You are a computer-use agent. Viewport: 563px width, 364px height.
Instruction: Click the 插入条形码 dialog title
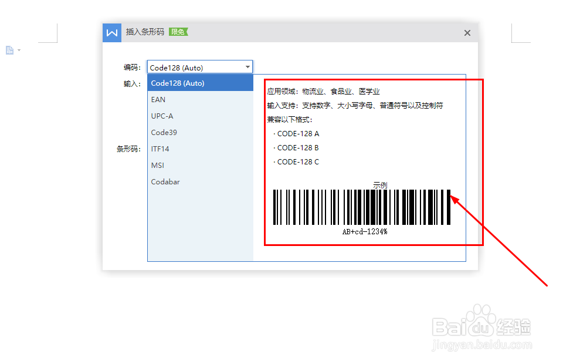click(145, 32)
